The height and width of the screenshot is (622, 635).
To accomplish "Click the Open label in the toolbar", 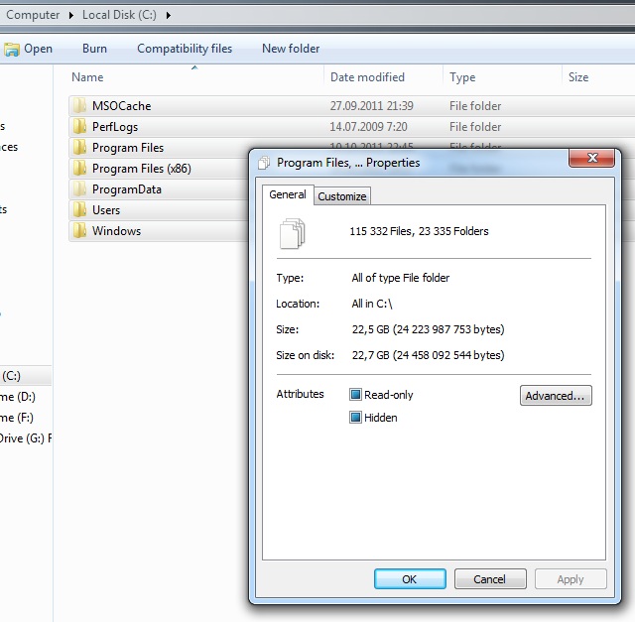I will point(38,49).
